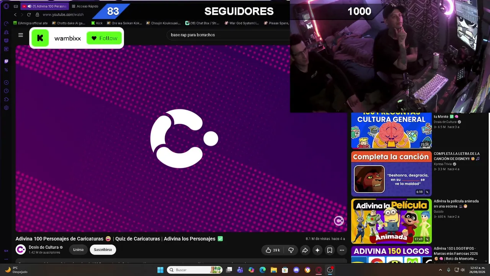The height and width of the screenshot is (276, 490).
Task: Open Cultura General video thumbnail
Action: tap(391, 131)
